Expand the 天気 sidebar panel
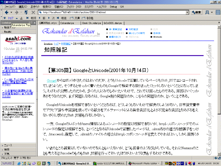This screenshot has width=221, height=166. (18, 154)
